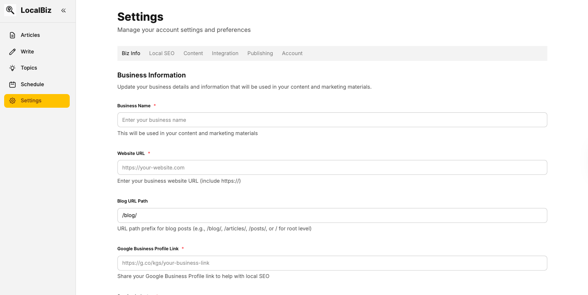Click the Articles document icon in sidebar

pyautogui.click(x=12, y=35)
